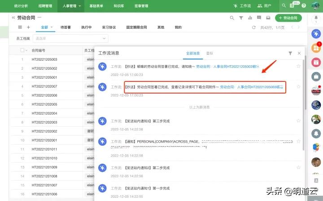Viewport: 323px width, 201px height.
Task: Switch to 星标 tab in workflow messages
Action: tap(210, 54)
